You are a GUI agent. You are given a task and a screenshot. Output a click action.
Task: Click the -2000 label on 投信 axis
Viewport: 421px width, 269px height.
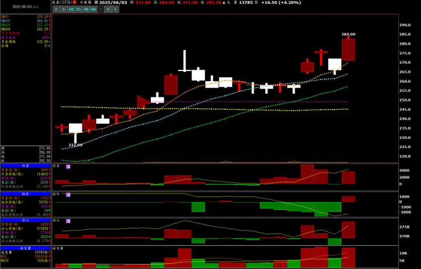pyautogui.click(x=404, y=212)
